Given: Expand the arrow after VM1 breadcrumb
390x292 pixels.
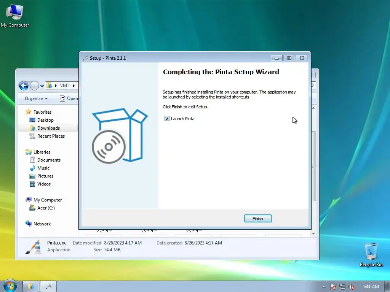Looking at the screenshot, I should click(x=74, y=86).
